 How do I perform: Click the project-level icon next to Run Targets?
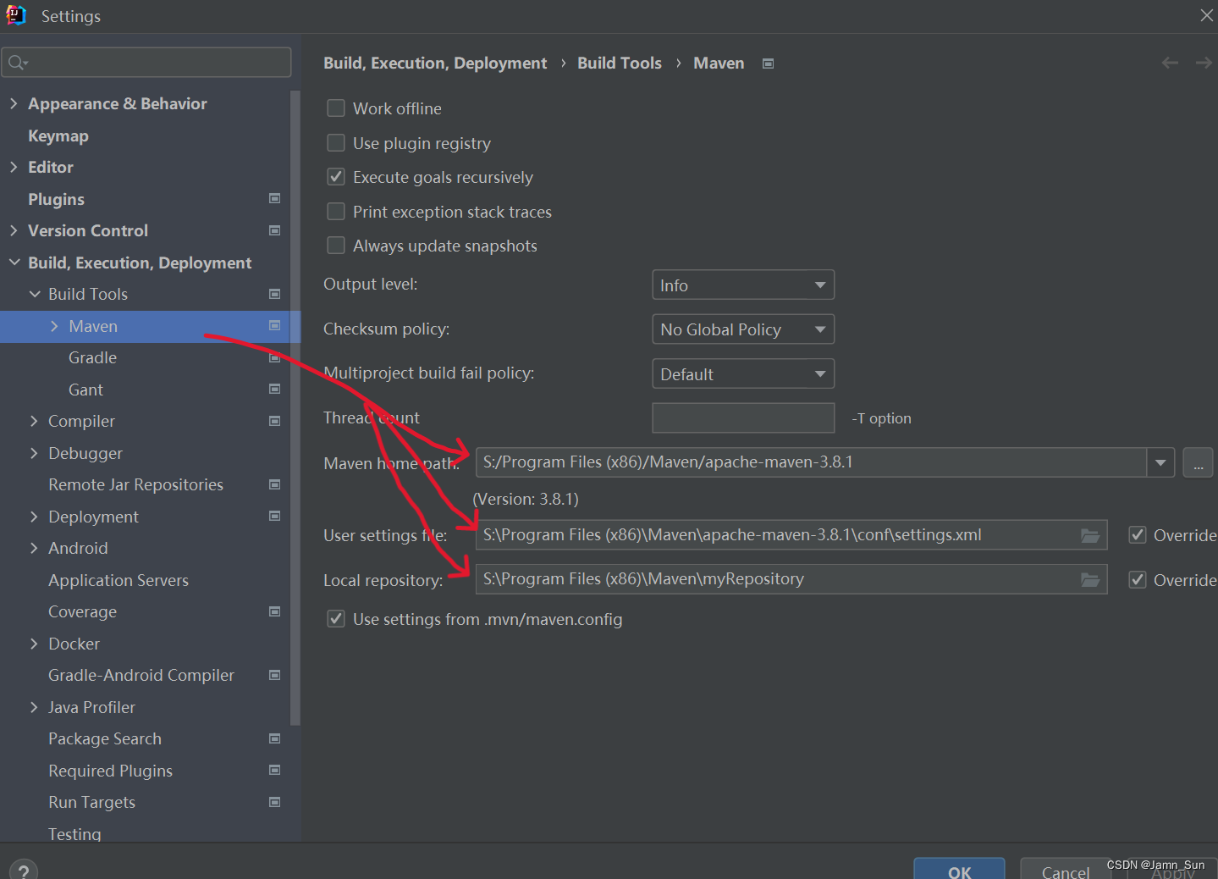click(x=274, y=802)
